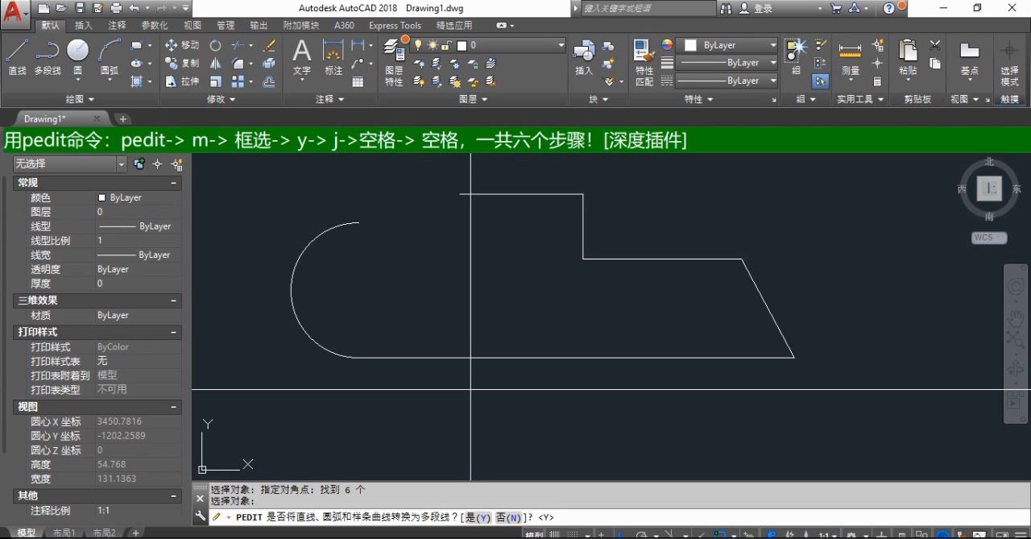Click the WCS label under ViewCube
This screenshot has height=539, width=1031.
click(989, 238)
